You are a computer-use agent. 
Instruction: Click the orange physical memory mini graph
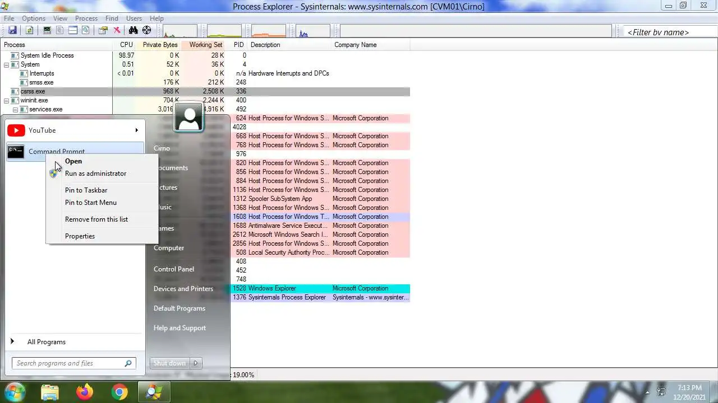point(268,31)
